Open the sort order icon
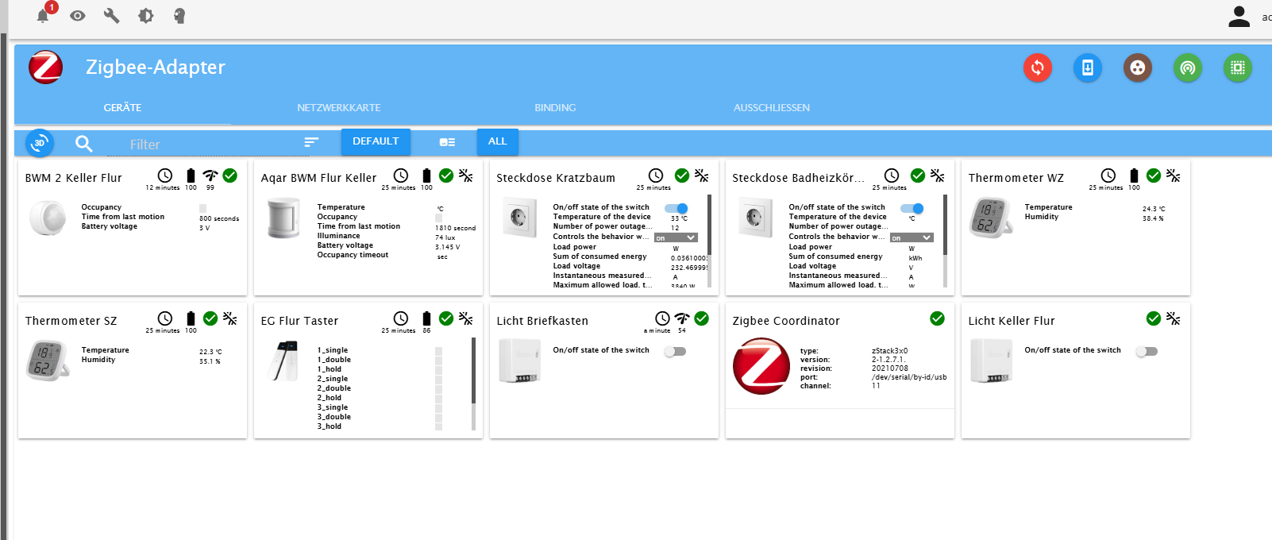1272x540 pixels. (311, 142)
